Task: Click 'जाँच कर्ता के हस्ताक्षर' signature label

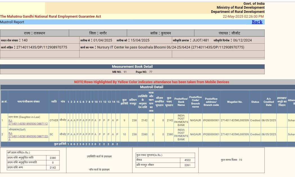Action: coord(99,169)
